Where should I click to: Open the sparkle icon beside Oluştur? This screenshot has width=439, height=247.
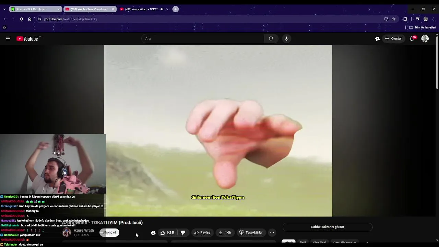coord(377,39)
